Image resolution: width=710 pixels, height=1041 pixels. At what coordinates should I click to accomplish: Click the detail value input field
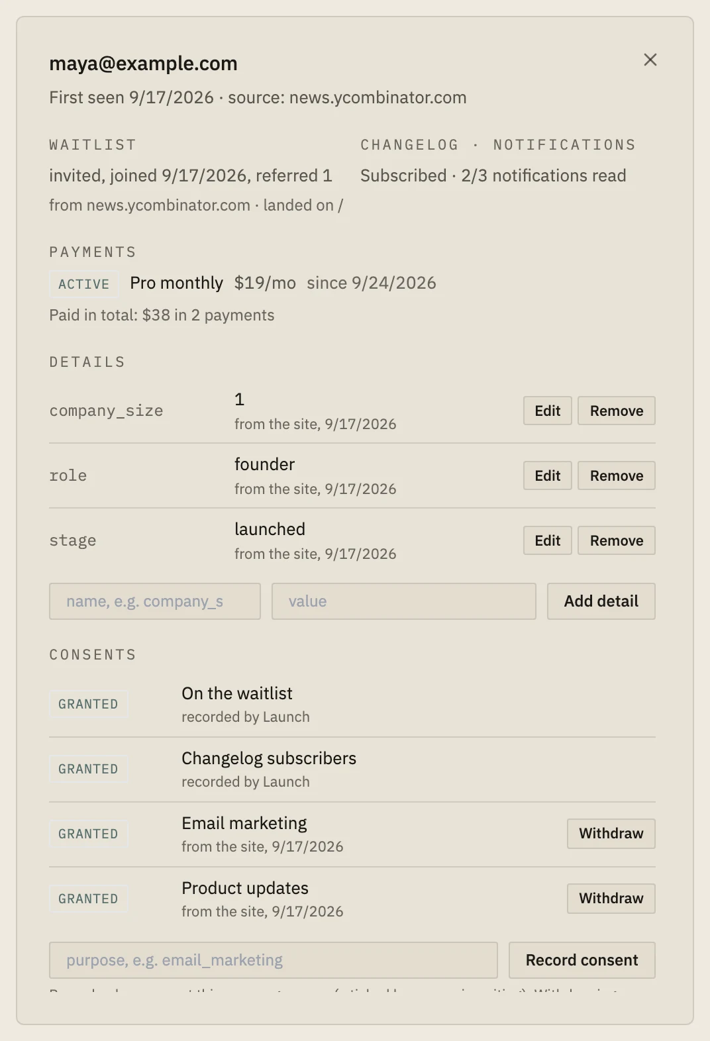click(x=404, y=601)
